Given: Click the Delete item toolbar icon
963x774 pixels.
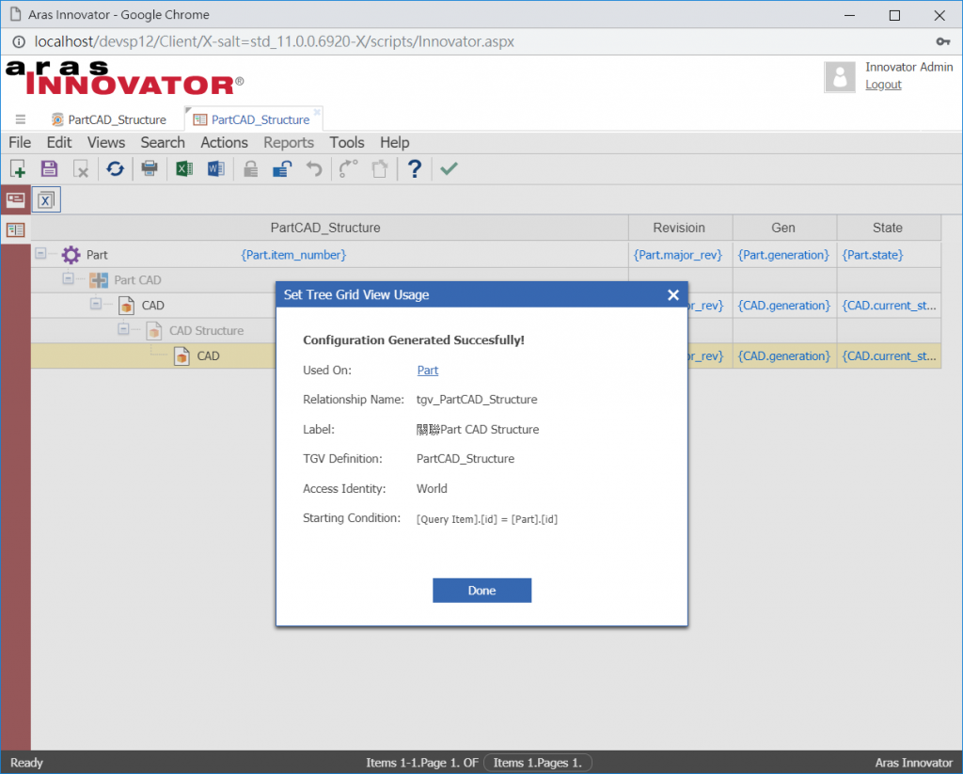Looking at the screenshot, I should click(81, 168).
